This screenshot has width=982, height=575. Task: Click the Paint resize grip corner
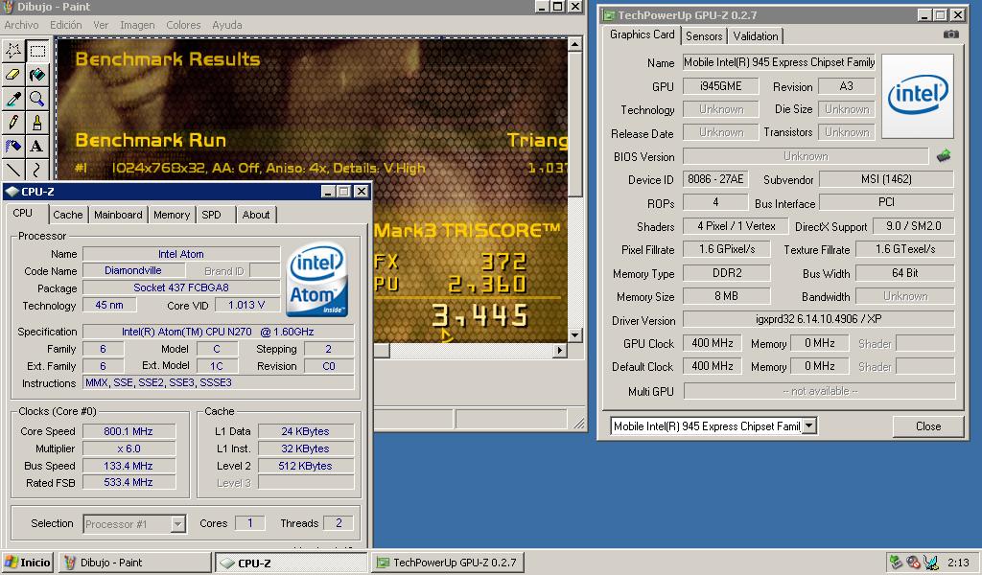[x=578, y=424]
